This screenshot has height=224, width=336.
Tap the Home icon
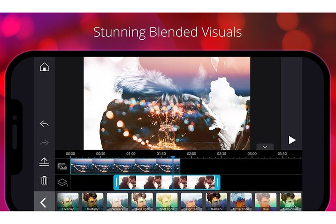pos(44,67)
